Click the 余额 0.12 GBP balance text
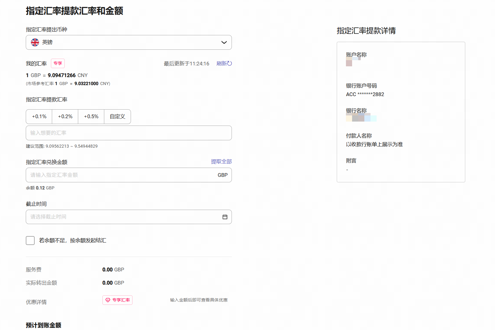This screenshot has width=495, height=330. click(40, 188)
